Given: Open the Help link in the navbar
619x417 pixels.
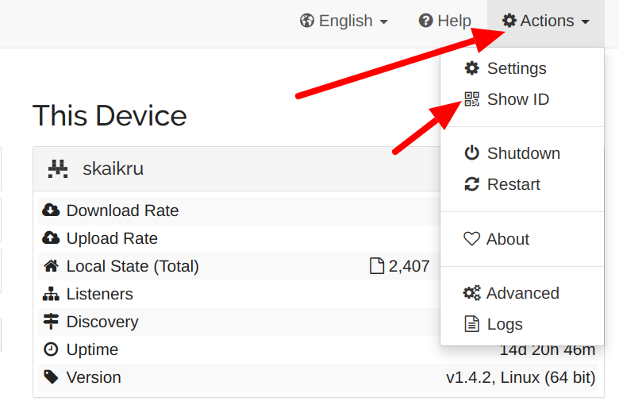Looking at the screenshot, I should [x=445, y=21].
